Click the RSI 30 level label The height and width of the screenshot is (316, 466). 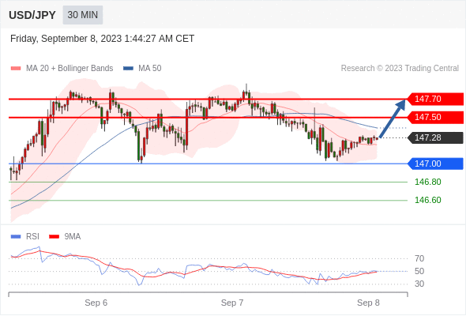point(419,284)
